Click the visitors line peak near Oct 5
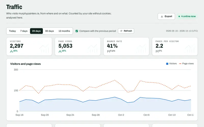 (140, 97)
